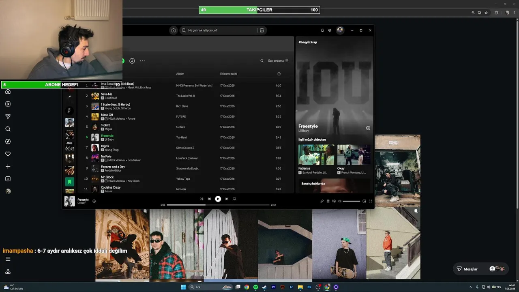519x292 pixels.
Task: Open the #beşyüz trap header link
Action: (308, 42)
